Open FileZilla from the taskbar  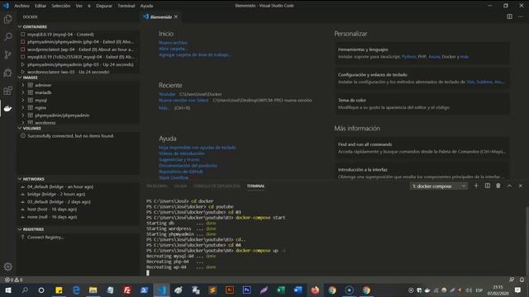click(127, 290)
